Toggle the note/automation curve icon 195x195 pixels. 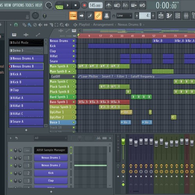pos(90,16)
